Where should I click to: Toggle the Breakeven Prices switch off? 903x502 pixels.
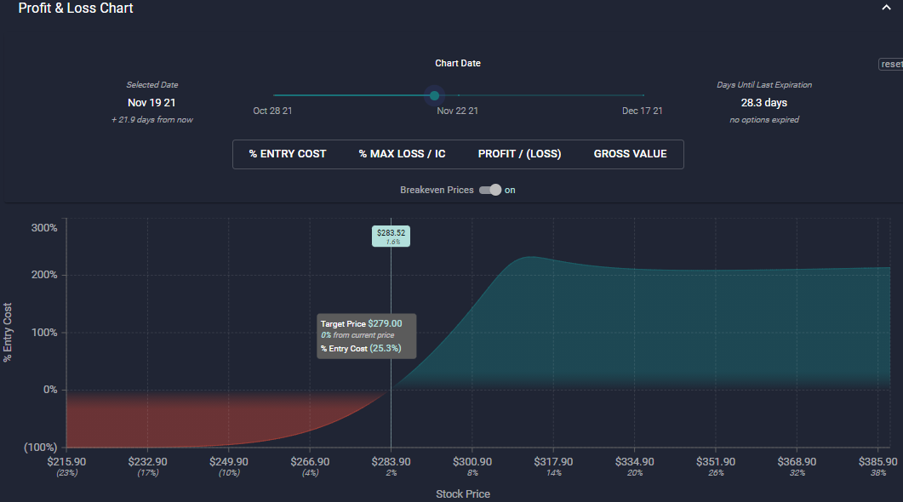(x=490, y=190)
